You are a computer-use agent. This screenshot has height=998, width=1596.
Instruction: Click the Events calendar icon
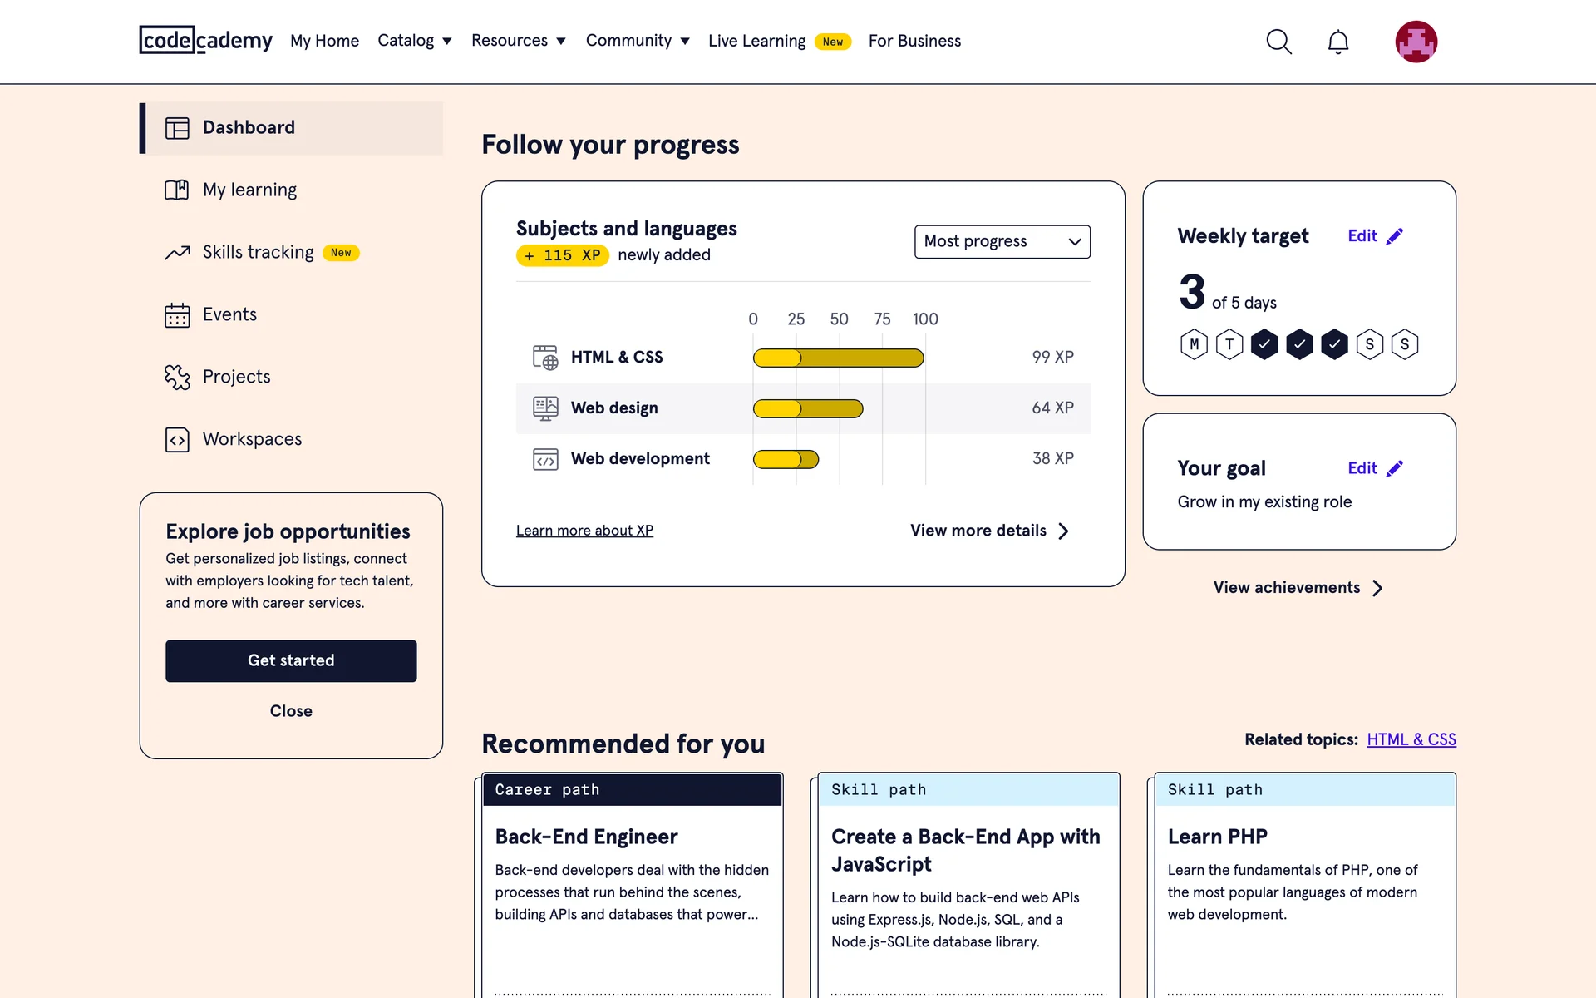[177, 315]
